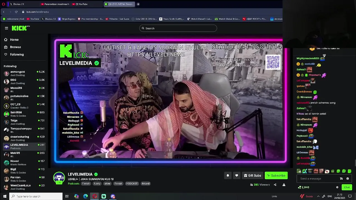Viewport: 356px width, 200px height.
Task: Open drewissharing's channel in the sidebar
Action: [24, 138]
